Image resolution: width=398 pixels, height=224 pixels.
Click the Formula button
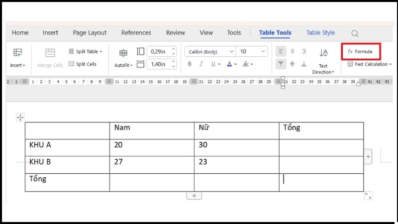click(360, 51)
